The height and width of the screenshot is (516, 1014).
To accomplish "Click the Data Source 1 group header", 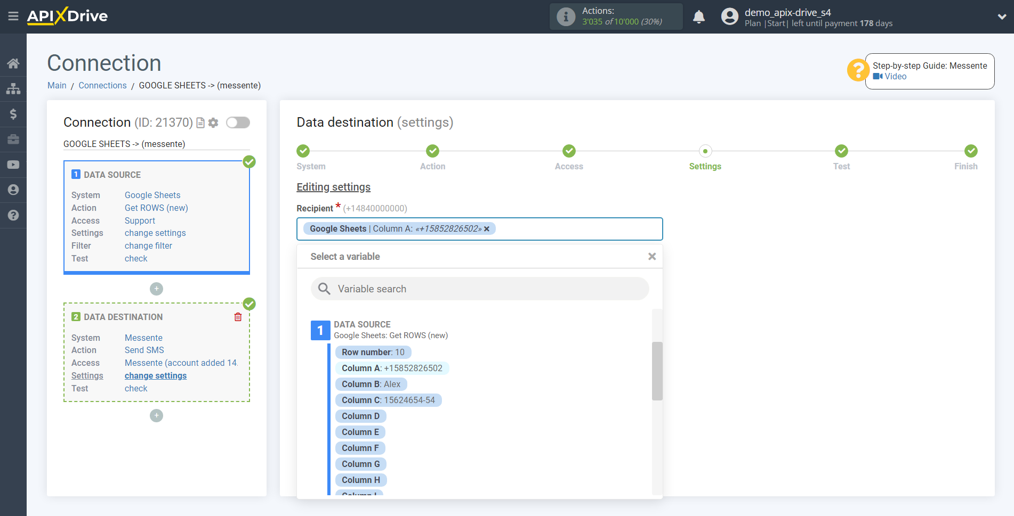I will pos(379,330).
